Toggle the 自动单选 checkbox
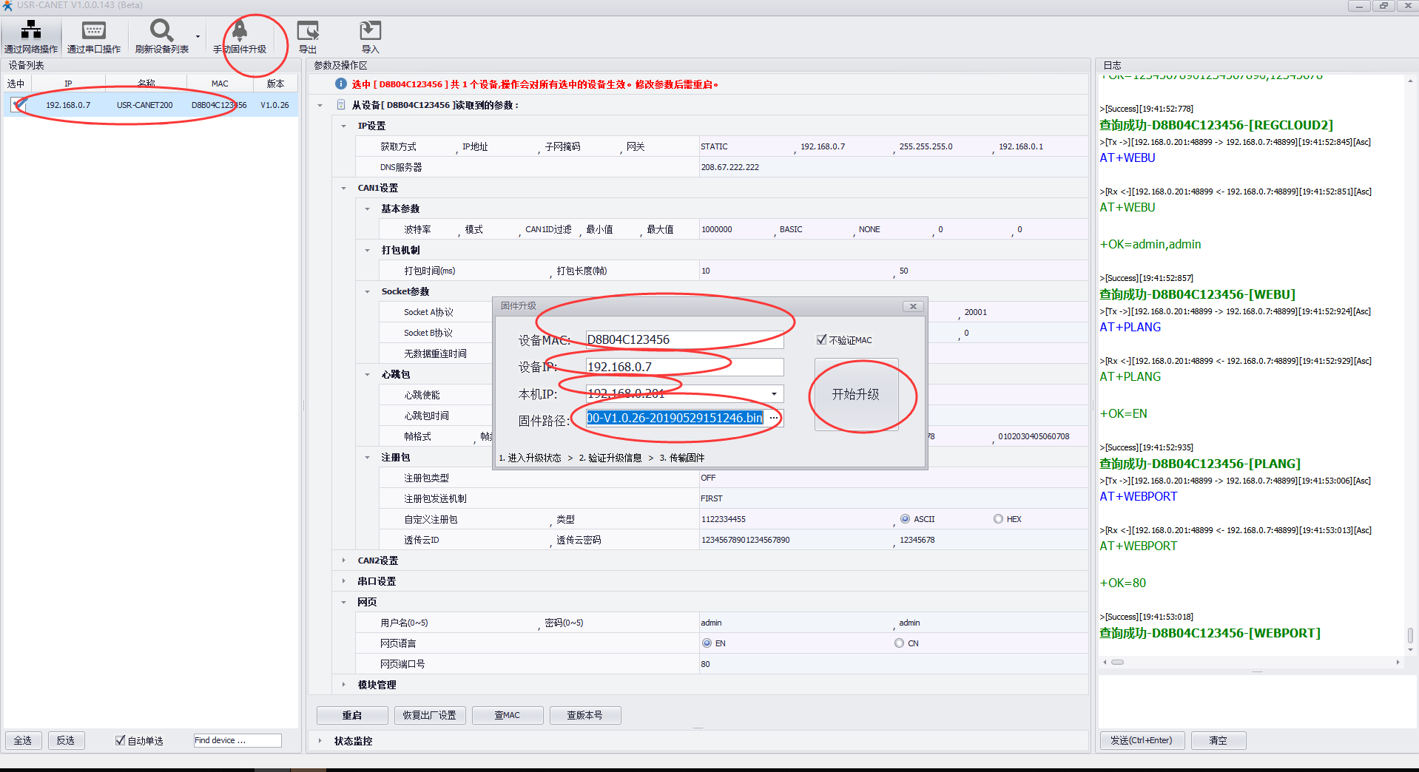The width and height of the screenshot is (1419, 772). point(121,740)
